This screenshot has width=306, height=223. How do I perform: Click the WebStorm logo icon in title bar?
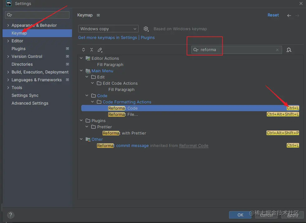[x=9, y=3]
